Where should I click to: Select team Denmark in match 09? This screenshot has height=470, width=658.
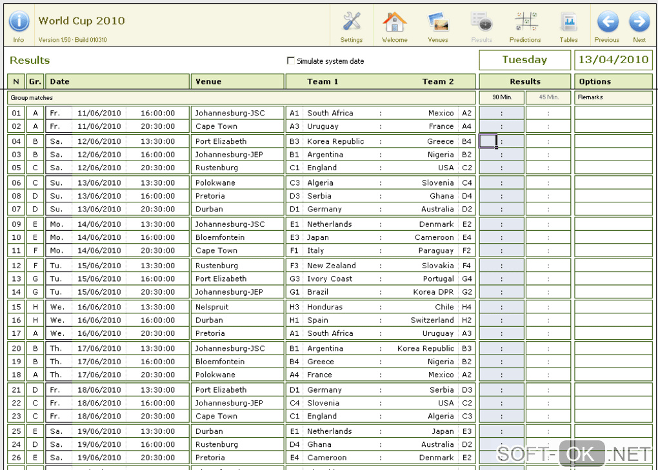[x=437, y=224]
